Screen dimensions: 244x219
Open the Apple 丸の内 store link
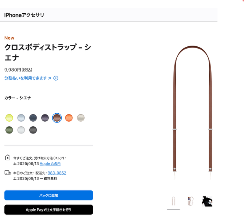coord(50,163)
